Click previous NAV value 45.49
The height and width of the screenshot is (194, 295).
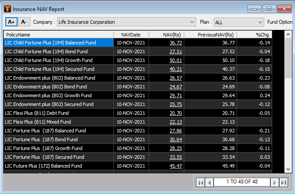click(x=229, y=166)
